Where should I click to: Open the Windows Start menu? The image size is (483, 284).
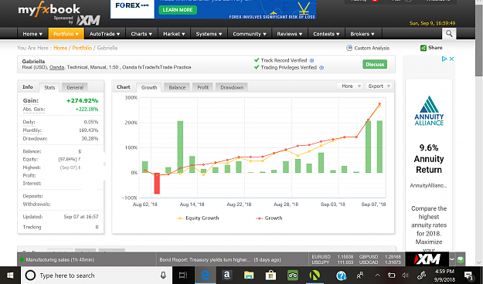[10, 276]
